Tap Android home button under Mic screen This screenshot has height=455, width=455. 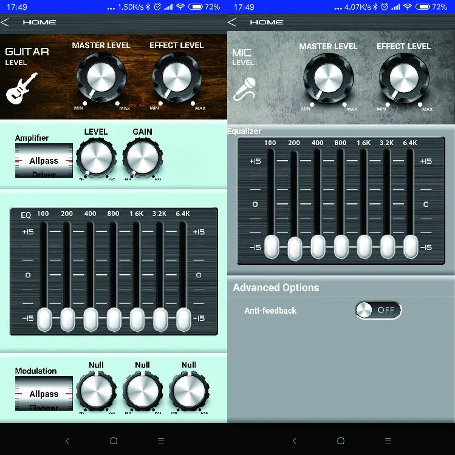341,441
